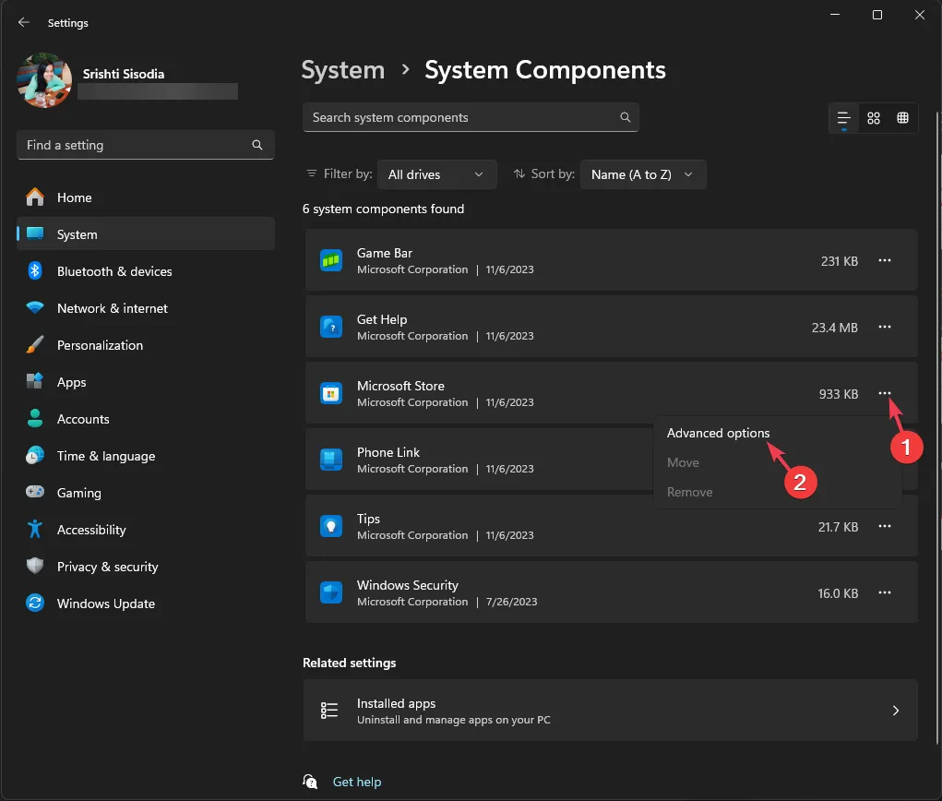Click the 16.0 KB size of Windows Security

(x=838, y=593)
